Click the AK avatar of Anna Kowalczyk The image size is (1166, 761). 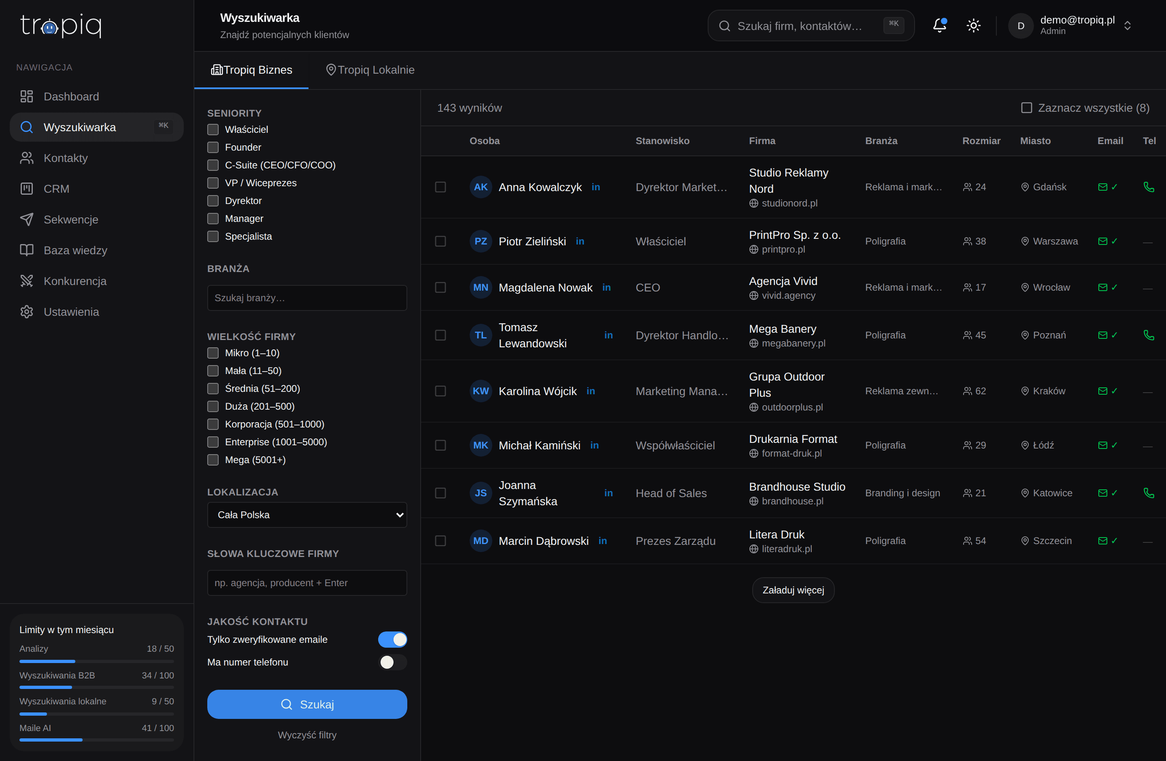click(481, 187)
